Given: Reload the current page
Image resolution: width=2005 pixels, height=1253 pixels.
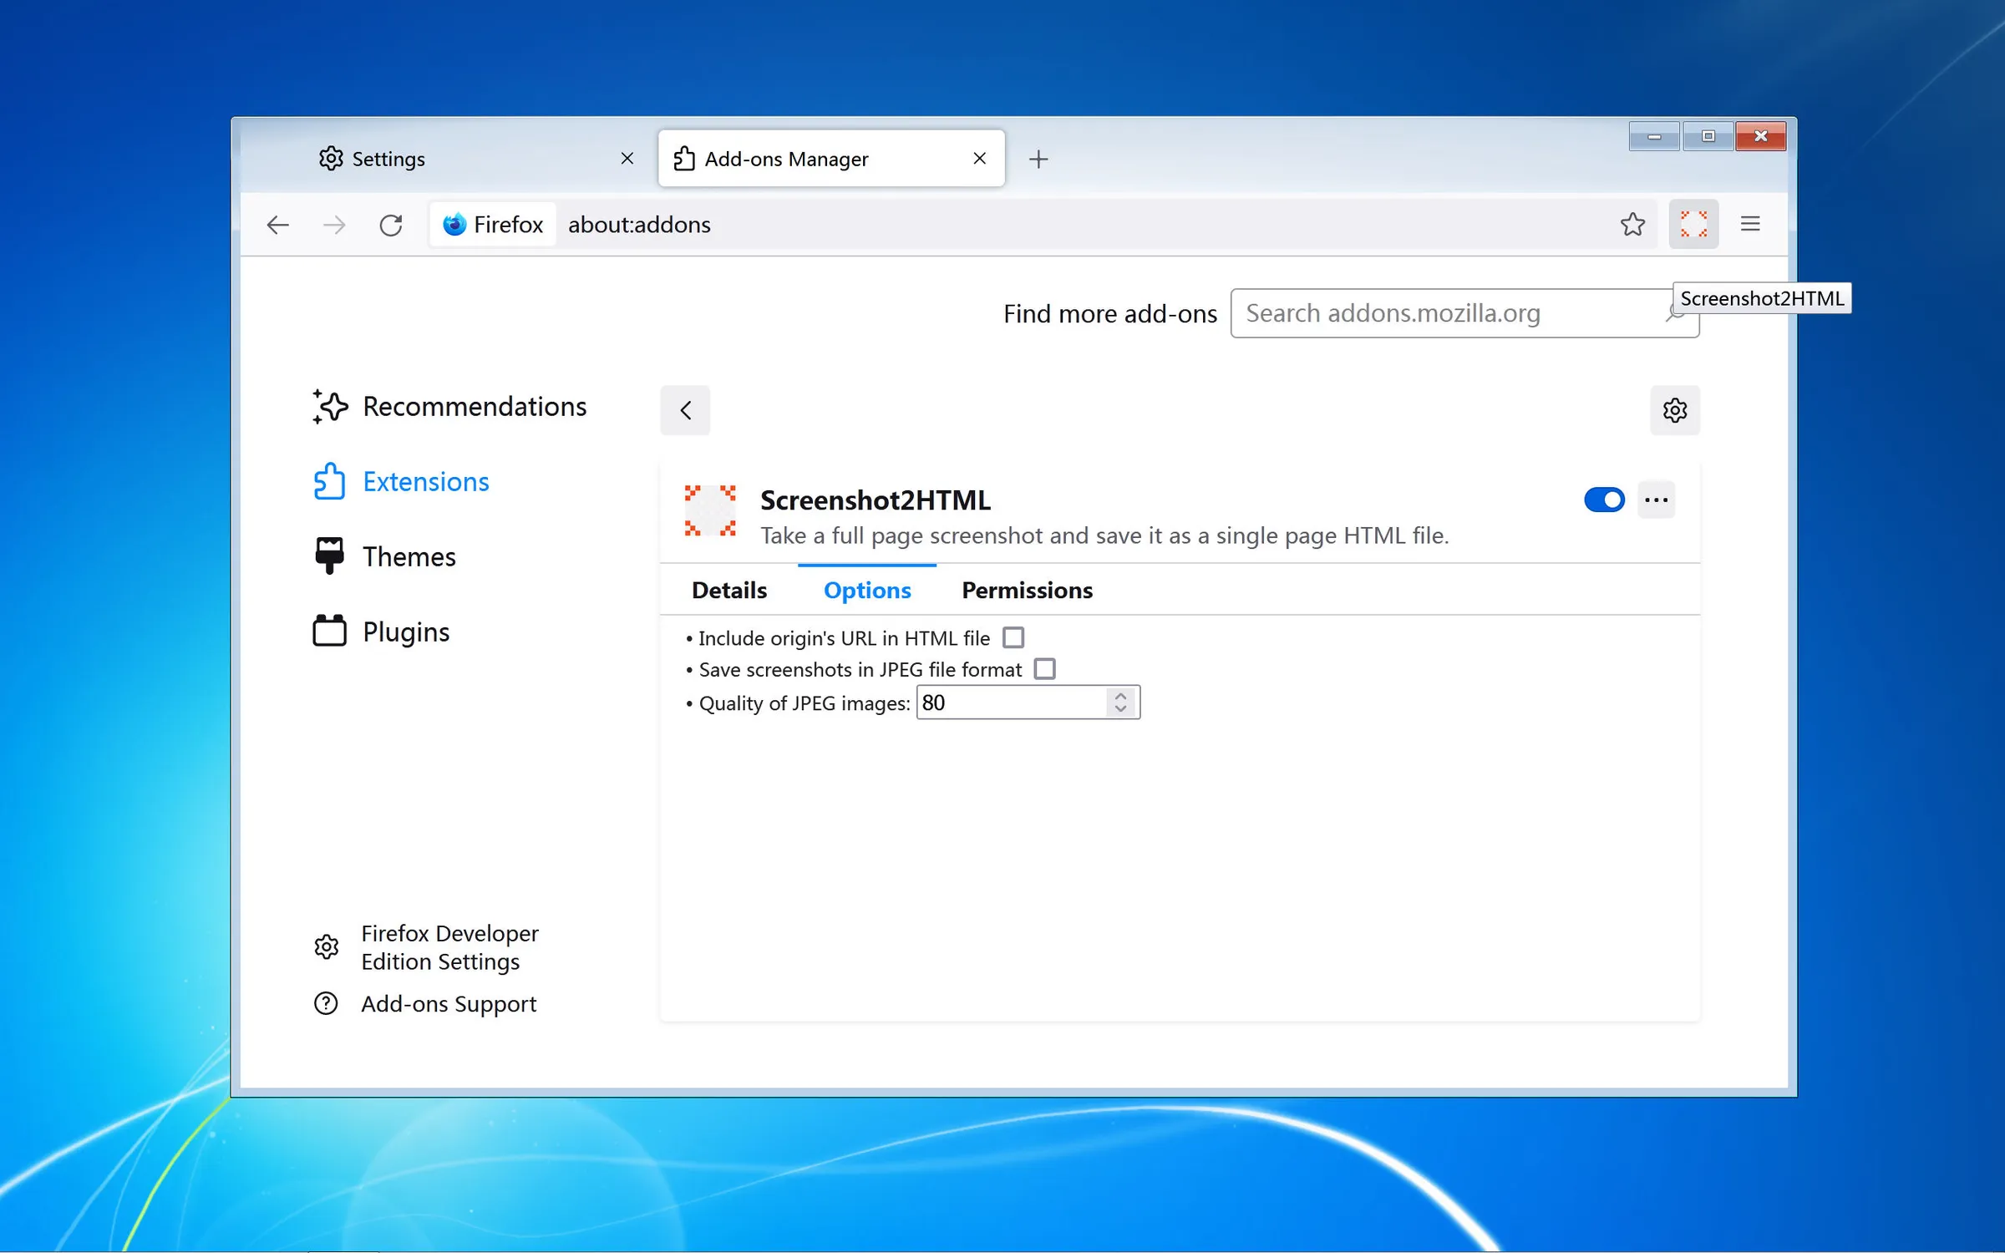Looking at the screenshot, I should [390, 224].
